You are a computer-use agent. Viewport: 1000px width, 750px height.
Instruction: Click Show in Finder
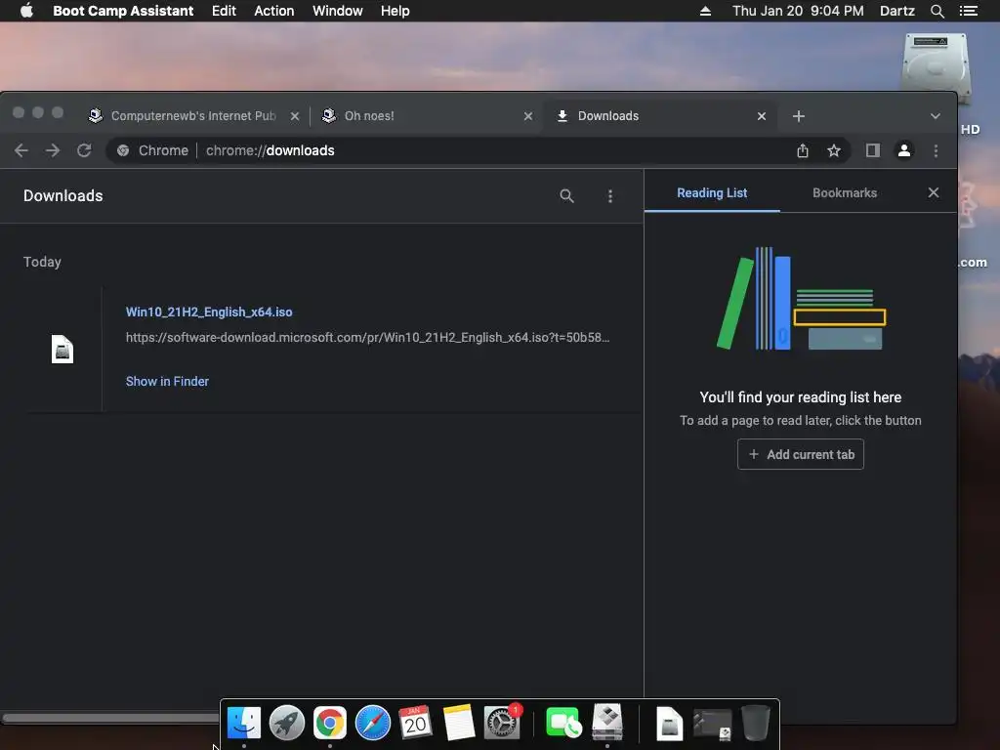(x=167, y=382)
